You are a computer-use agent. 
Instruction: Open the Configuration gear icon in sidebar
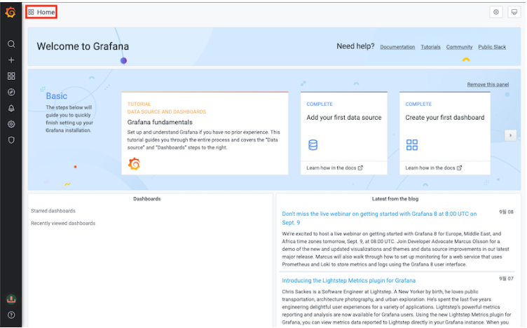pos(11,124)
